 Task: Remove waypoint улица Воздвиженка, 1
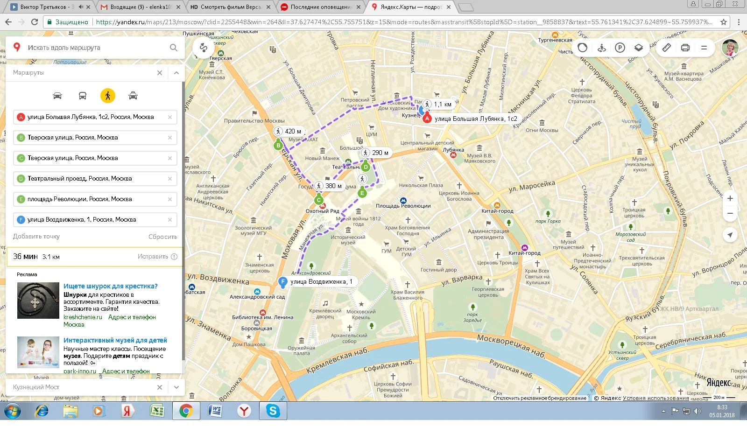click(x=170, y=220)
